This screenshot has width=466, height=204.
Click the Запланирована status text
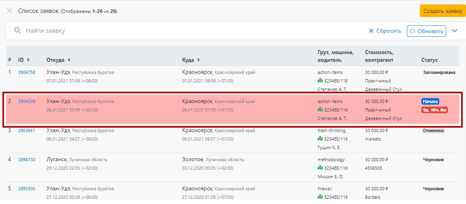tap(439, 72)
